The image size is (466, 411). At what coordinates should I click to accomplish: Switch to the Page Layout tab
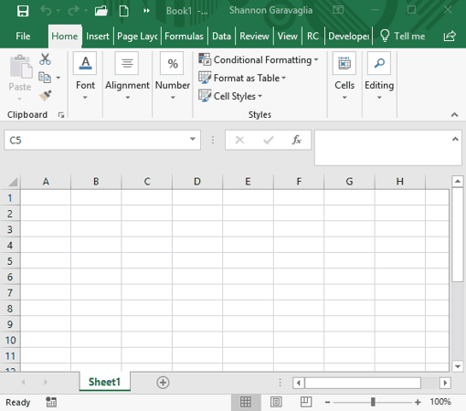pos(137,36)
